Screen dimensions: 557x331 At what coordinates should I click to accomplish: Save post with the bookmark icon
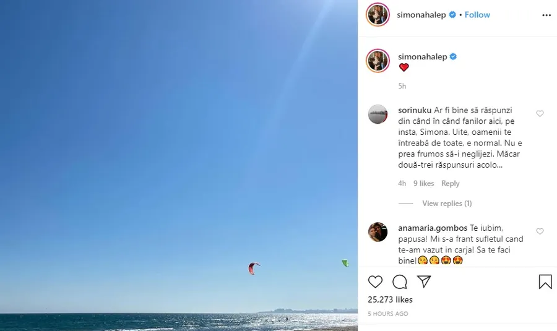[545, 282]
